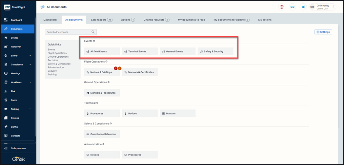Click the magnifier icon in search box
This screenshot has height=165, width=344.
(93, 32)
